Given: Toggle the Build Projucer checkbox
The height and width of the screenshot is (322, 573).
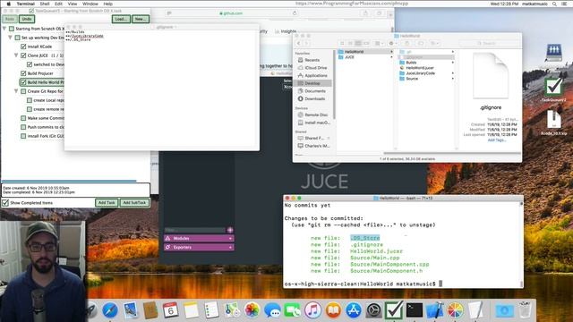Looking at the screenshot, I should point(23,73).
